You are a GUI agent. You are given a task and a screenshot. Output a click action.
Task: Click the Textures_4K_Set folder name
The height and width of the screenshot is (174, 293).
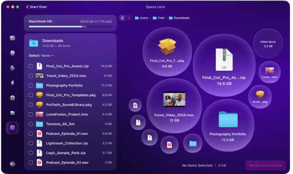60,124
